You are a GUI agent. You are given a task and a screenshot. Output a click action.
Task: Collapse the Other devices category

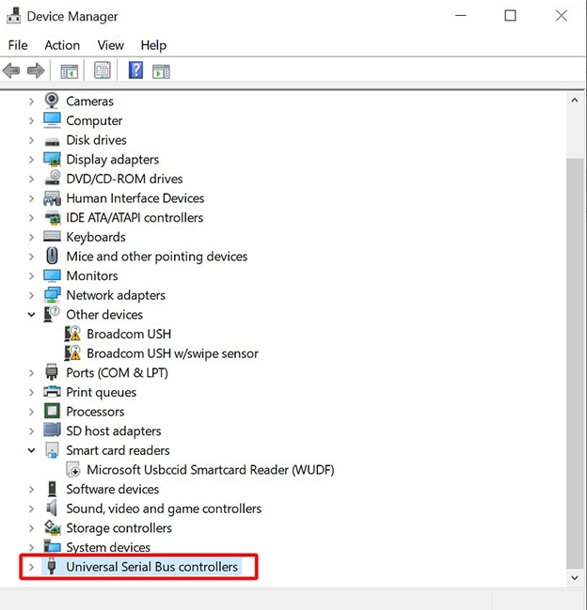click(x=32, y=315)
